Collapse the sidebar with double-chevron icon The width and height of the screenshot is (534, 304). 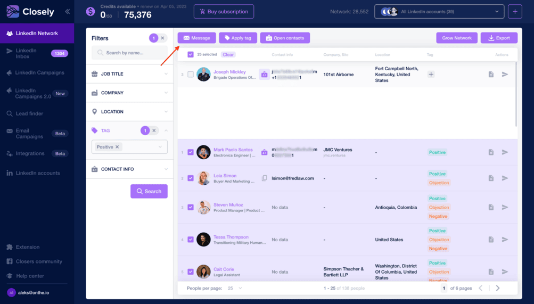[67, 11]
